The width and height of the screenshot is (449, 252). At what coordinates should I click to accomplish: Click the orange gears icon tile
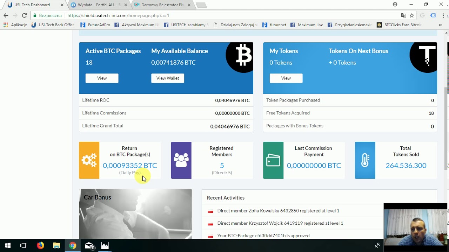(89, 160)
